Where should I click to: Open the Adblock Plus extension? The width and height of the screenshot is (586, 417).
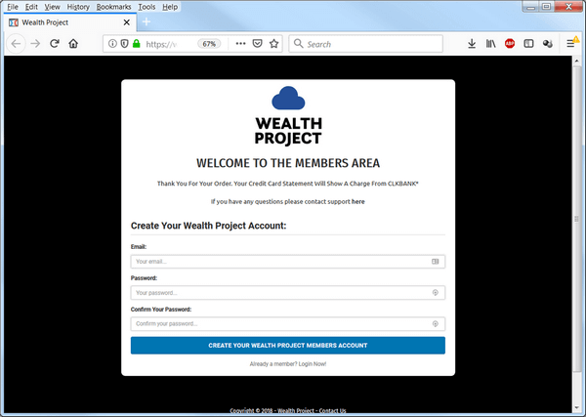pyautogui.click(x=510, y=44)
